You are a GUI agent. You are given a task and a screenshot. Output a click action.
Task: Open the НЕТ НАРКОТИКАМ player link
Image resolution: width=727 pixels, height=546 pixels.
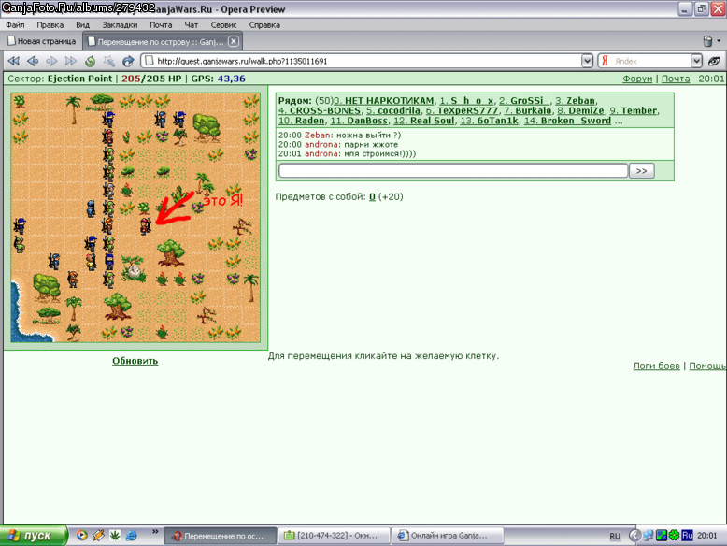pos(384,101)
